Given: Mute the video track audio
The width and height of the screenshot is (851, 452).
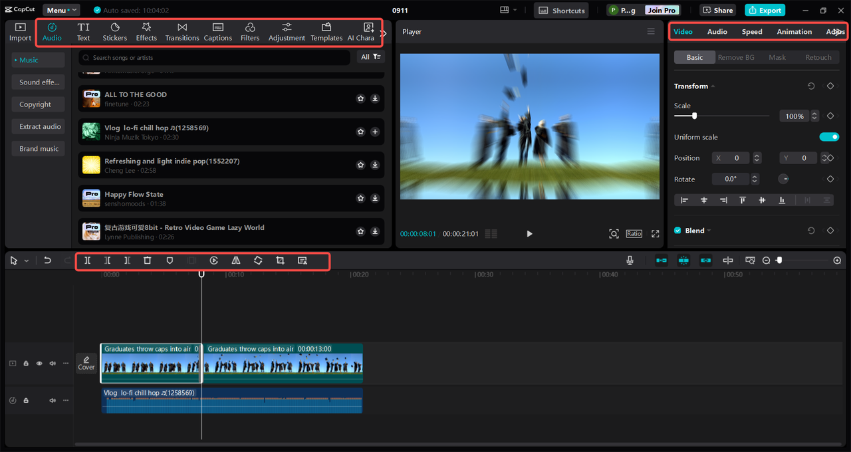Looking at the screenshot, I should [x=53, y=364].
